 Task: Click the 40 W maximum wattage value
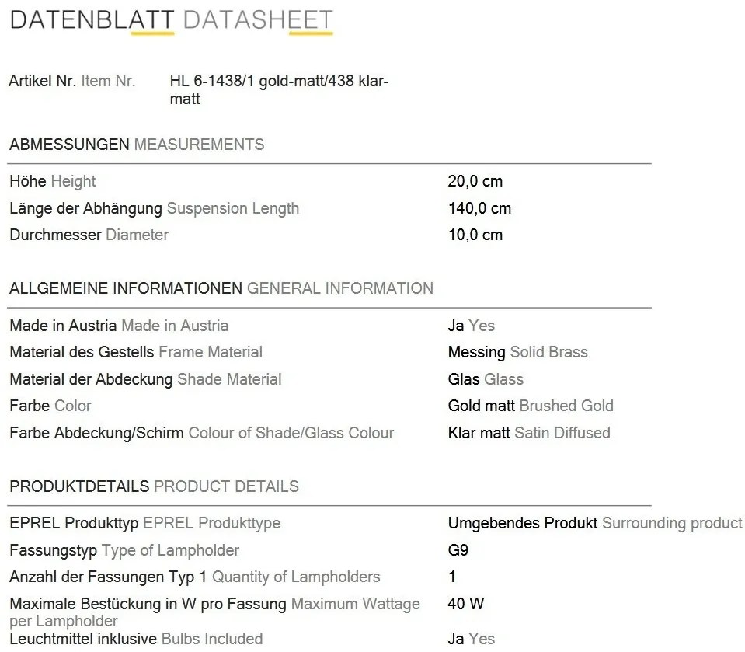465,604
